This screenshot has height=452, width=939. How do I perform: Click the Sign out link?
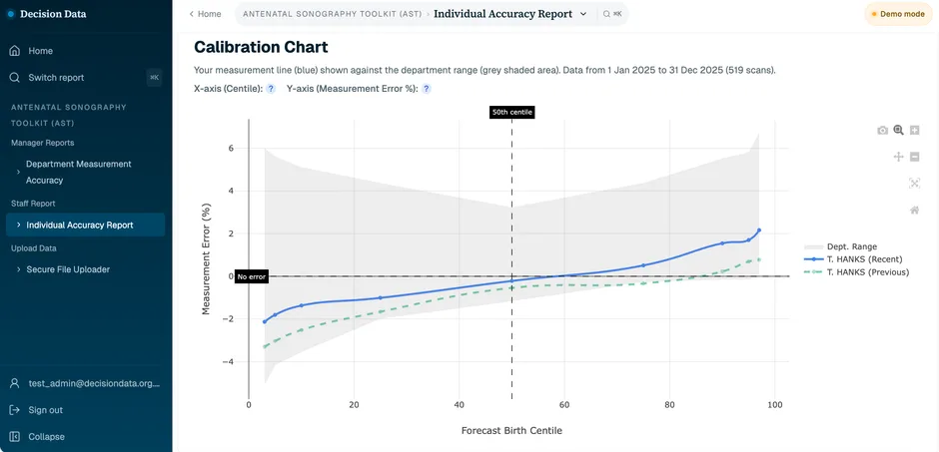coord(46,410)
